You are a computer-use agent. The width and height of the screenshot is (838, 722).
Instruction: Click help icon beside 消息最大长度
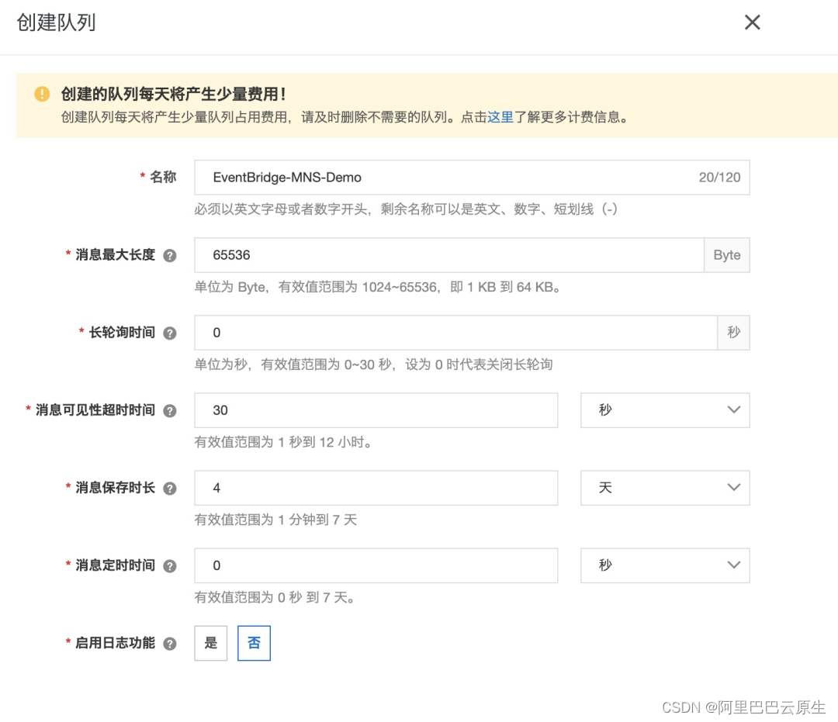169,256
